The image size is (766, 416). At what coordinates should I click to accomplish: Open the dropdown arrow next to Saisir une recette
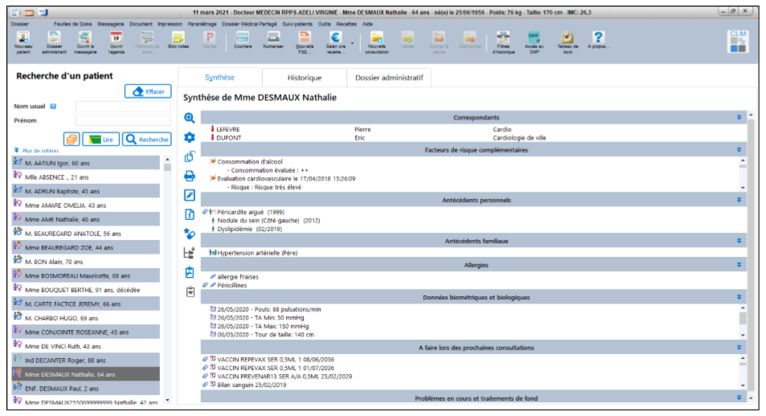point(352,43)
